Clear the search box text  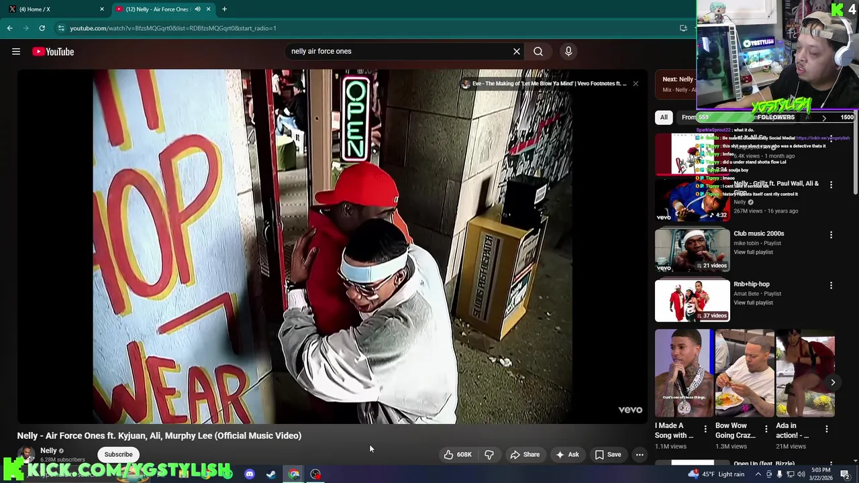pos(517,51)
